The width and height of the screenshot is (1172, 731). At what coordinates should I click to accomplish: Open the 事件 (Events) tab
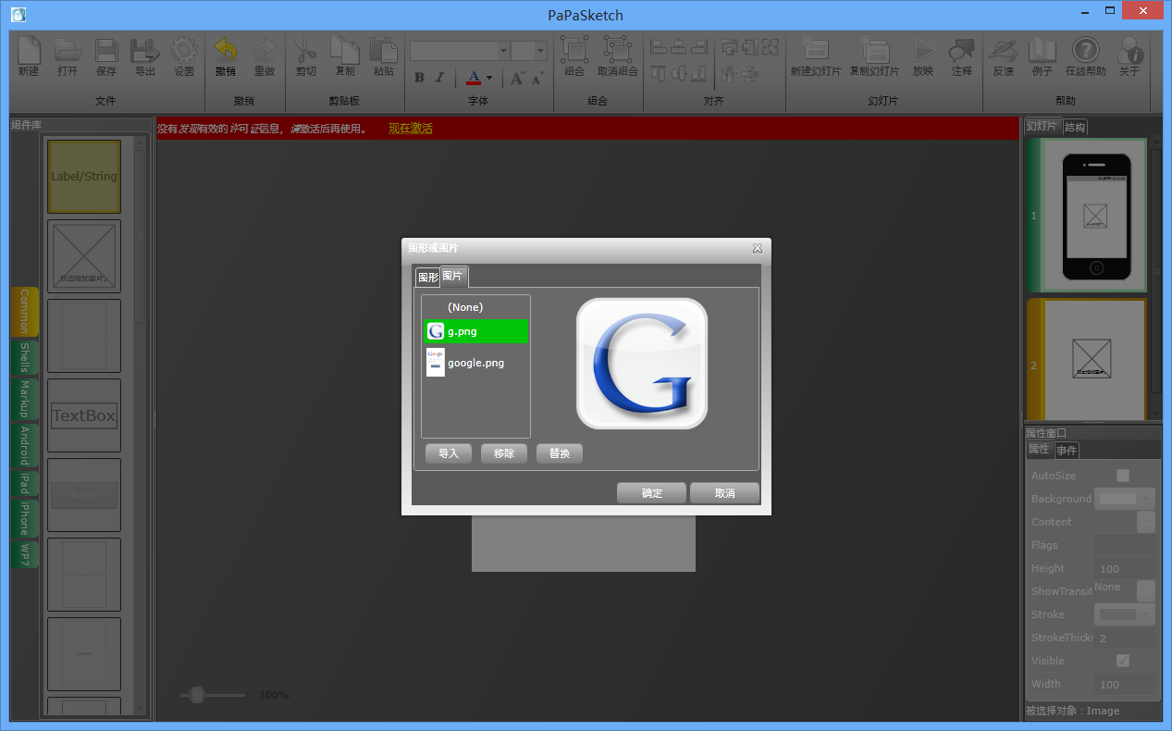[x=1067, y=450]
